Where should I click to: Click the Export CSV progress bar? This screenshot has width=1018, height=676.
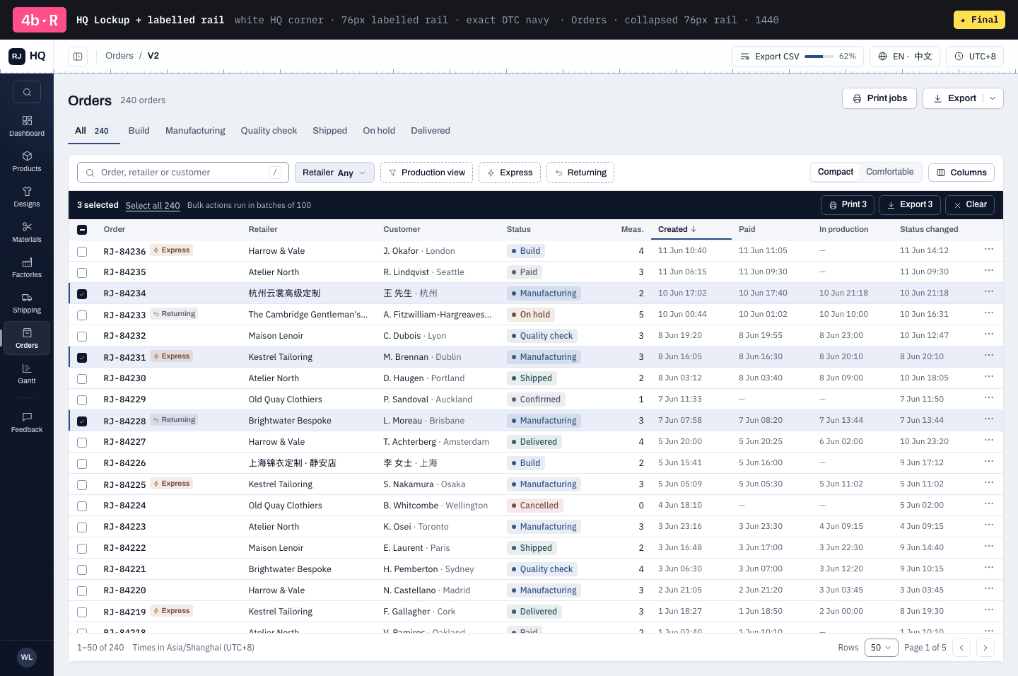[819, 57]
